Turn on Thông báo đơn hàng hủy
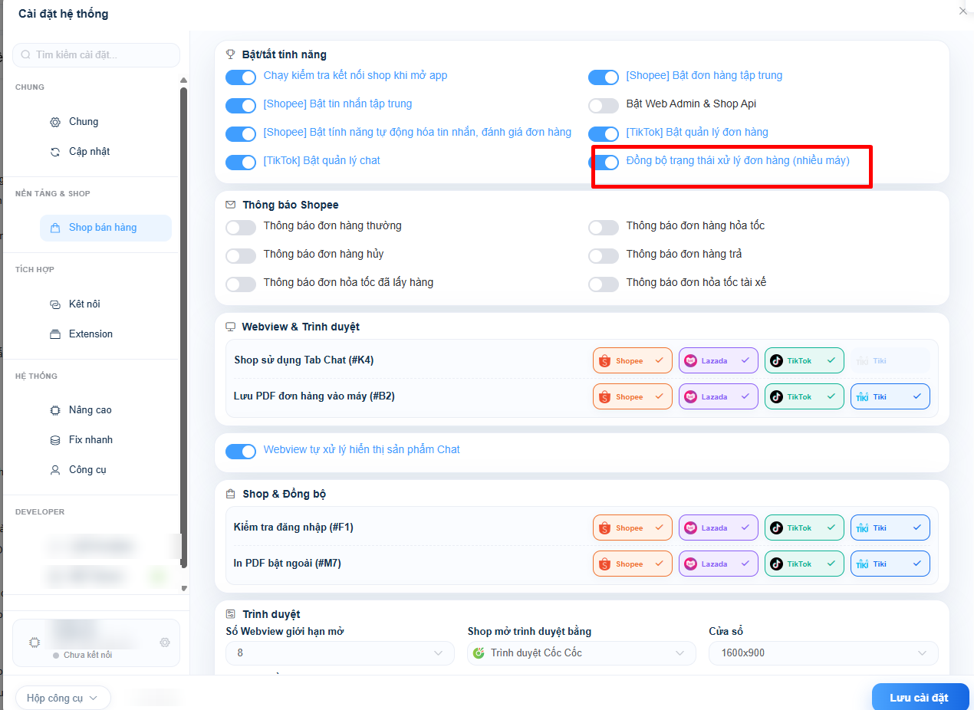 pos(241,256)
